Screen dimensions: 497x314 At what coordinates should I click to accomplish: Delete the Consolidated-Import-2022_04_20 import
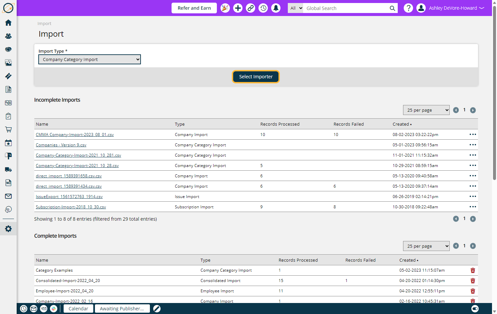(473, 281)
